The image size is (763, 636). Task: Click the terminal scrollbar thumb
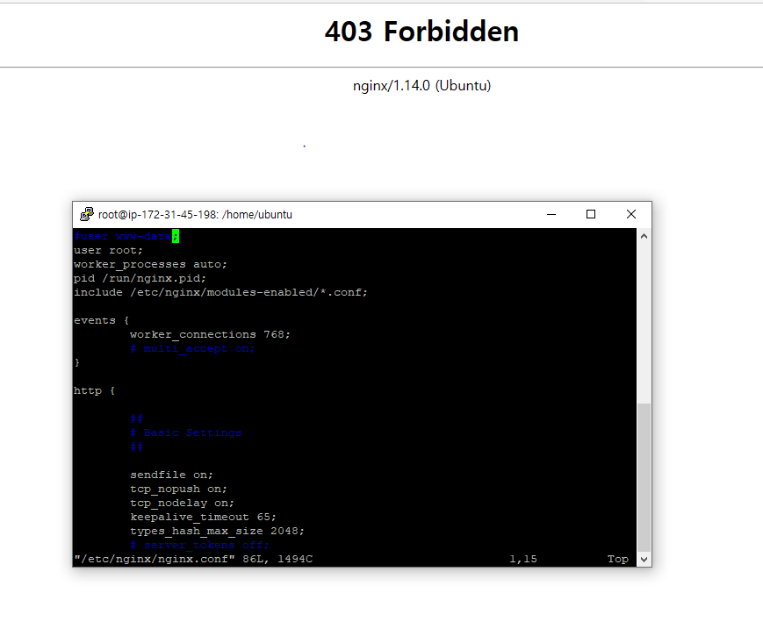(x=644, y=477)
